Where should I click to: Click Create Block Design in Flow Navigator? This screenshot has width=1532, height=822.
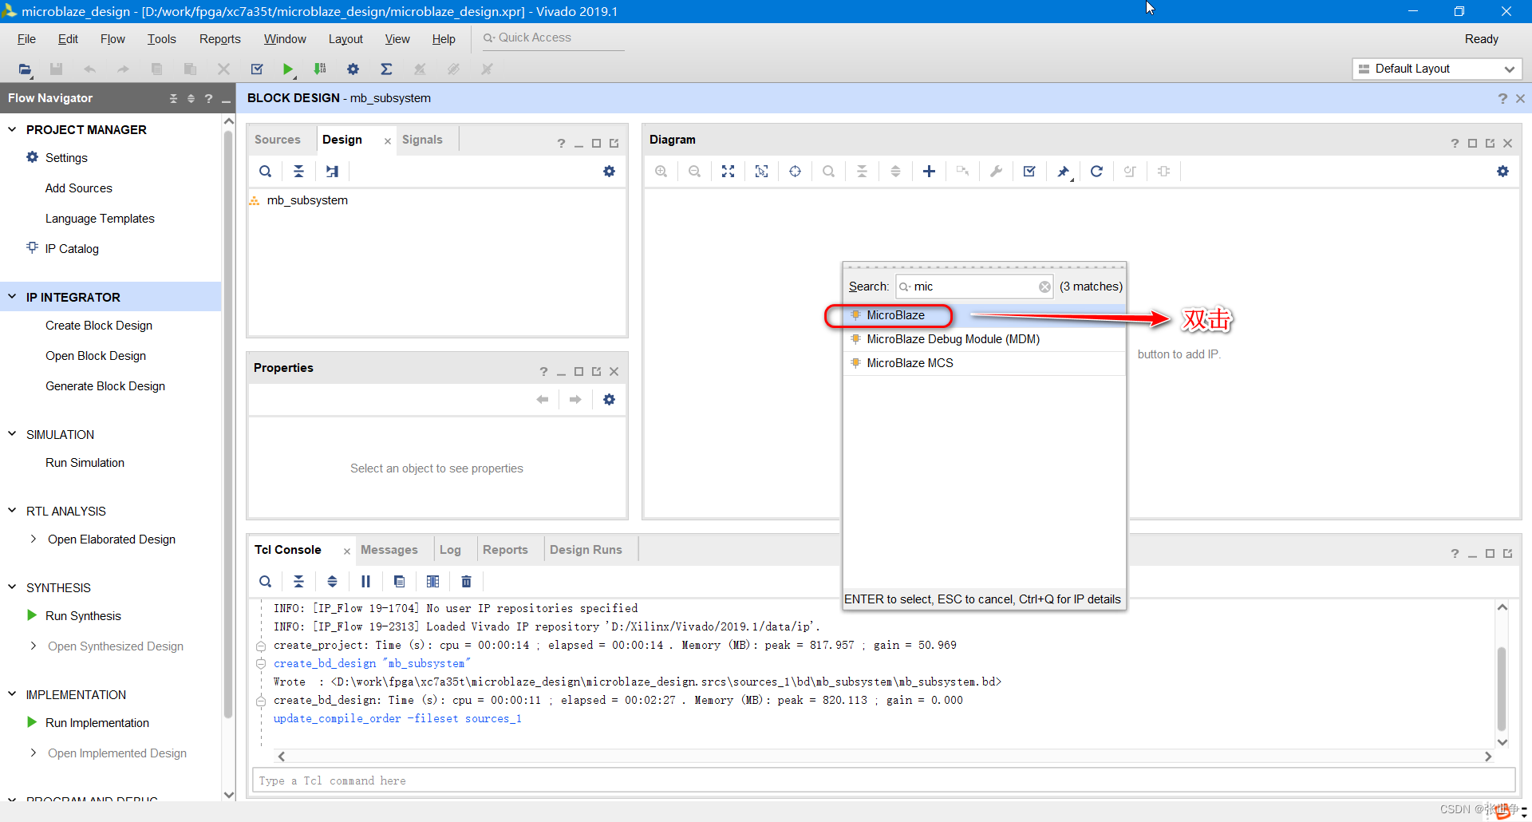(x=99, y=326)
